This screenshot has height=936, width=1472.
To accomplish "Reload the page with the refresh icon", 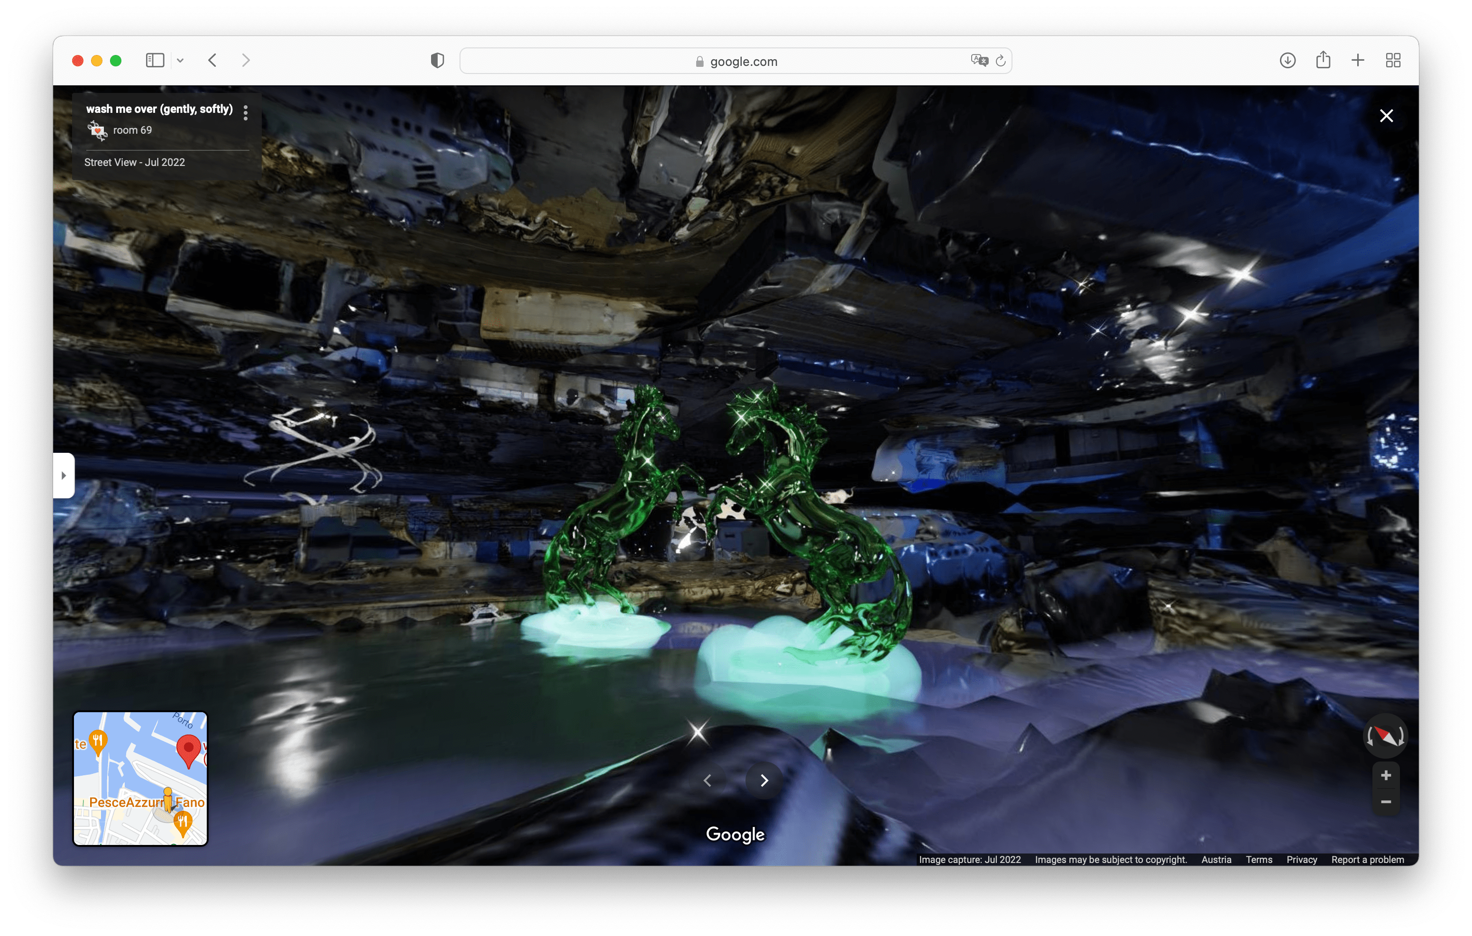I will (1001, 61).
